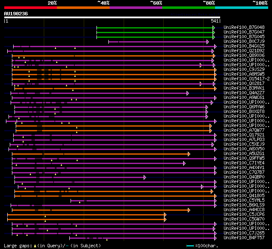
Task: Select the UniRef100_A5UZG1 label
Action: pyautogui.click(x=244, y=153)
